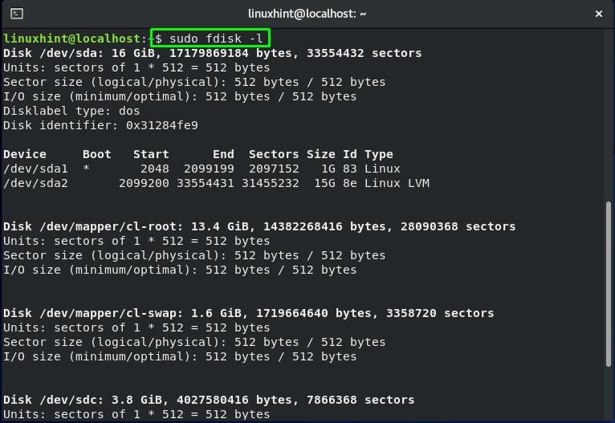This screenshot has width=615, height=423.
Task: Click the Disk /dev/sdc: 3.8 GiB line
Action: pyautogui.click(x=209, y=400)
